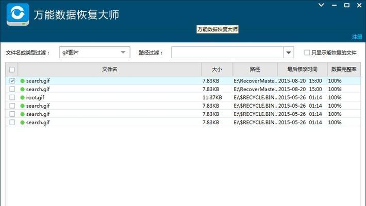Click the blue data recovery app logo
The height and width of the screenshot is (206, 366).
[x=18, y=14]
